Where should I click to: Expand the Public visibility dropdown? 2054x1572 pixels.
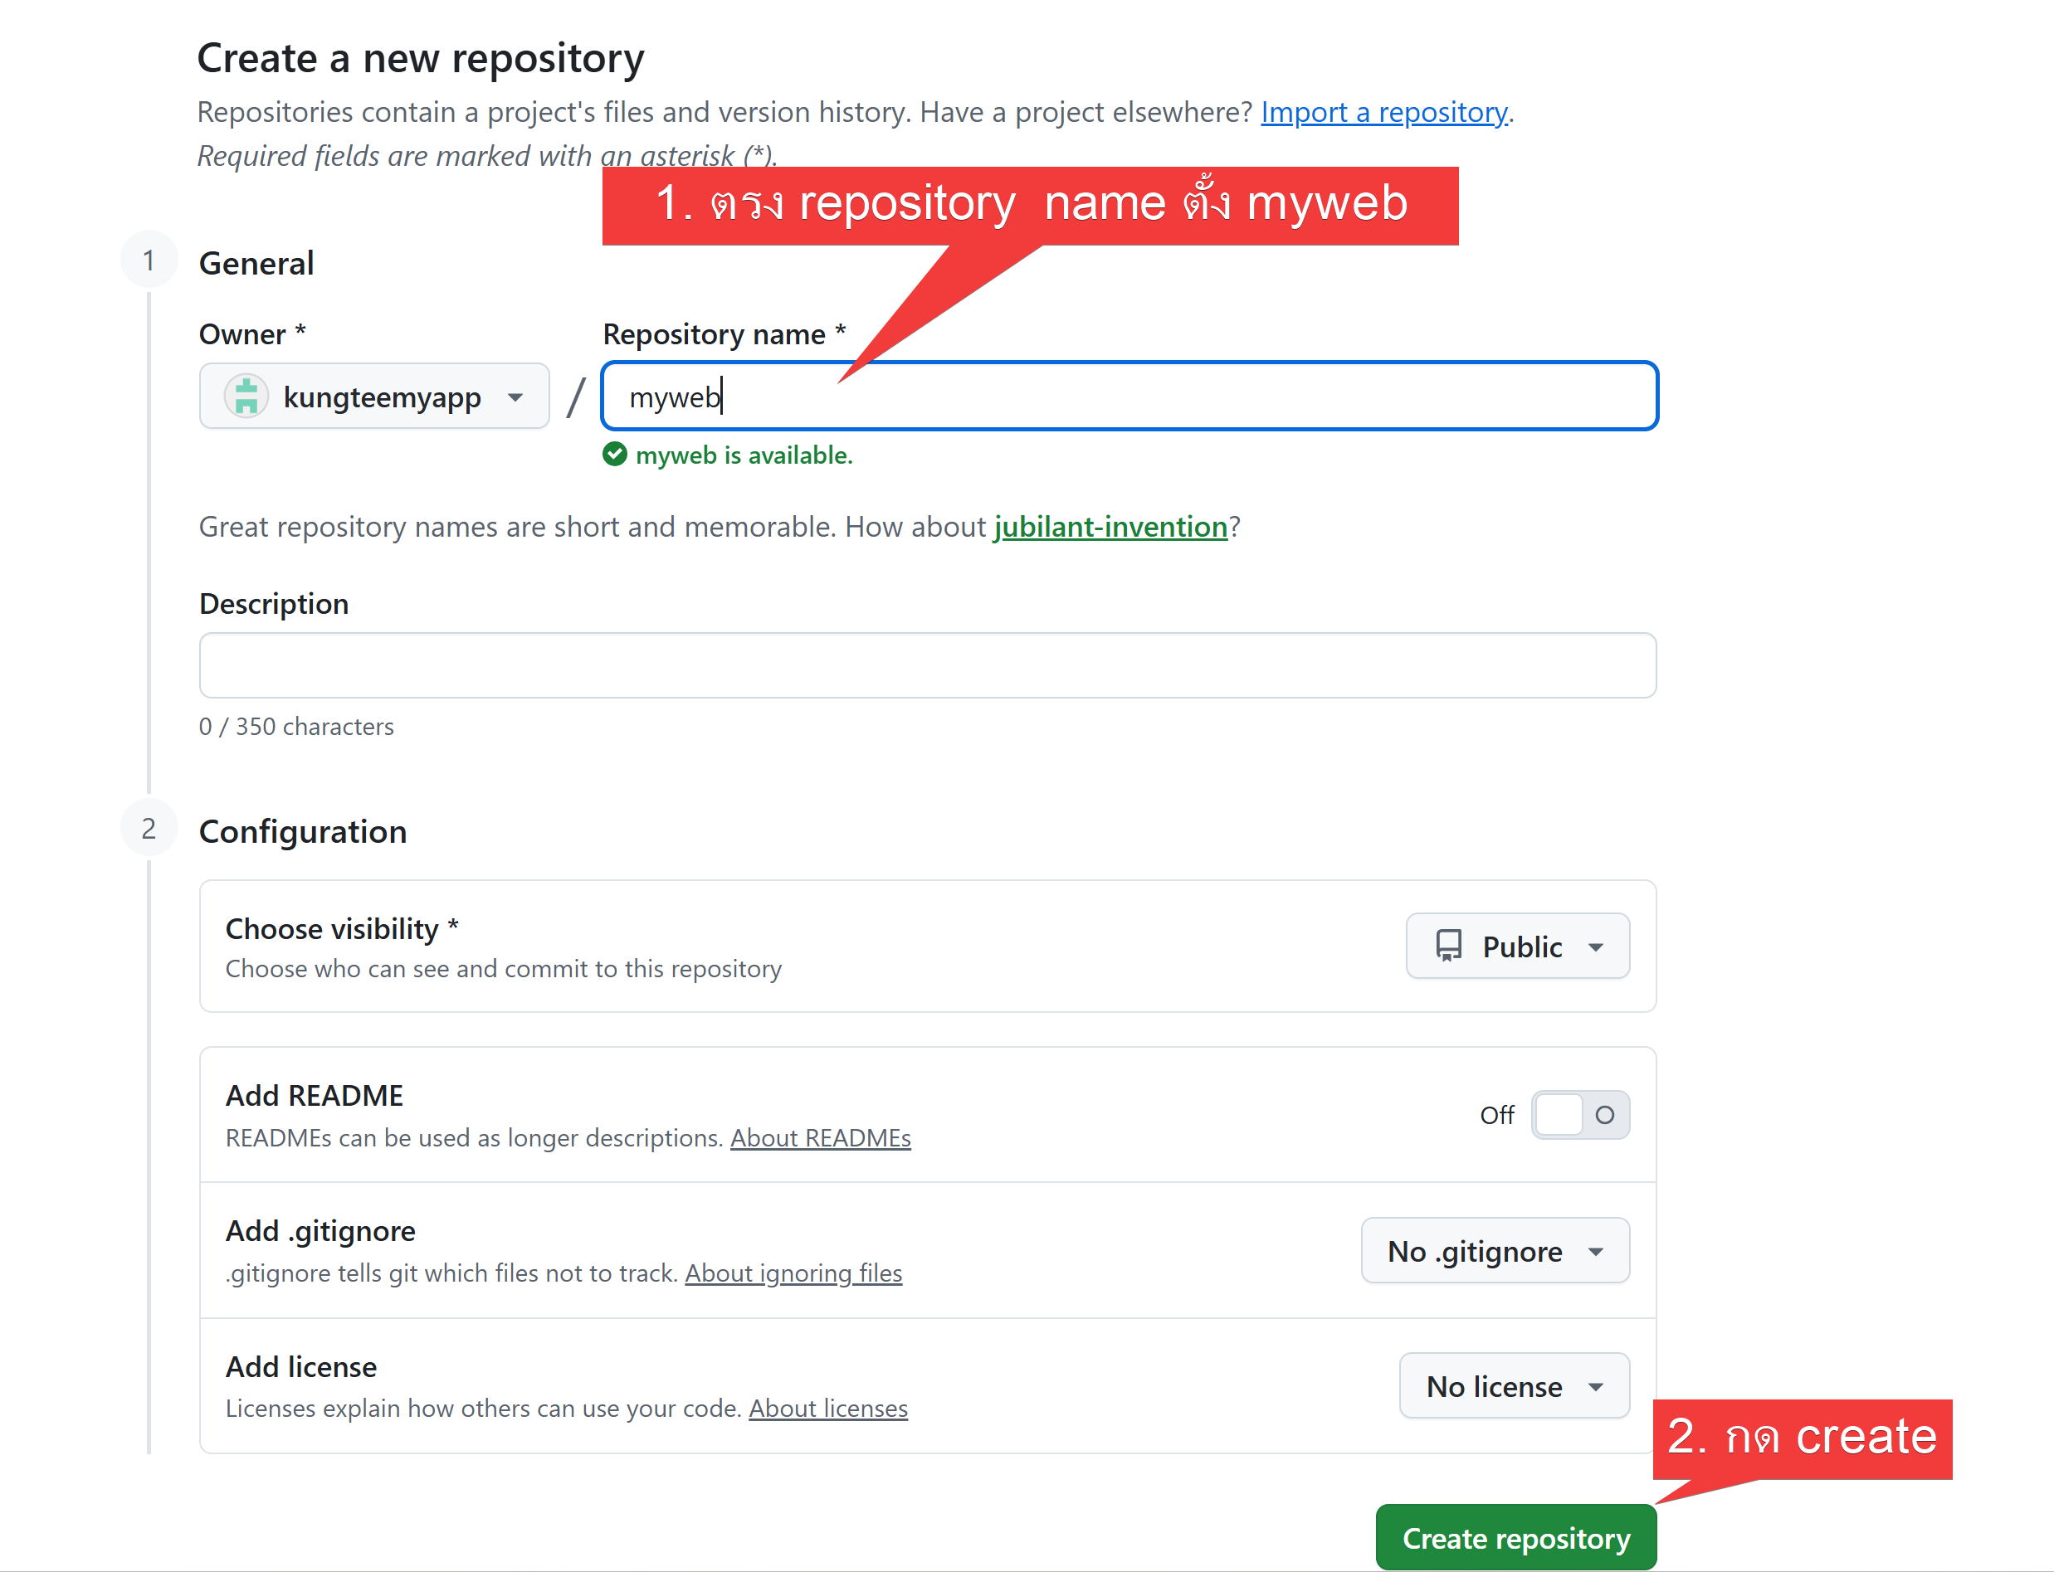coord(1516,946)
